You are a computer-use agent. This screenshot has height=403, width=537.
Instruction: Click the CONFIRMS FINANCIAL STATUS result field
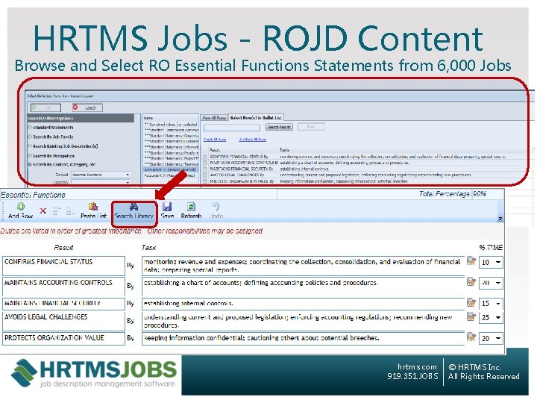pos(63,266)
